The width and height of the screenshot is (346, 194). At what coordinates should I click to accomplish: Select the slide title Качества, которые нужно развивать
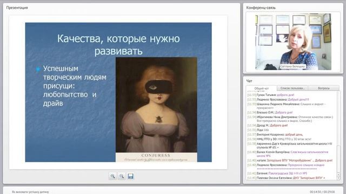[x=118, y=45]
